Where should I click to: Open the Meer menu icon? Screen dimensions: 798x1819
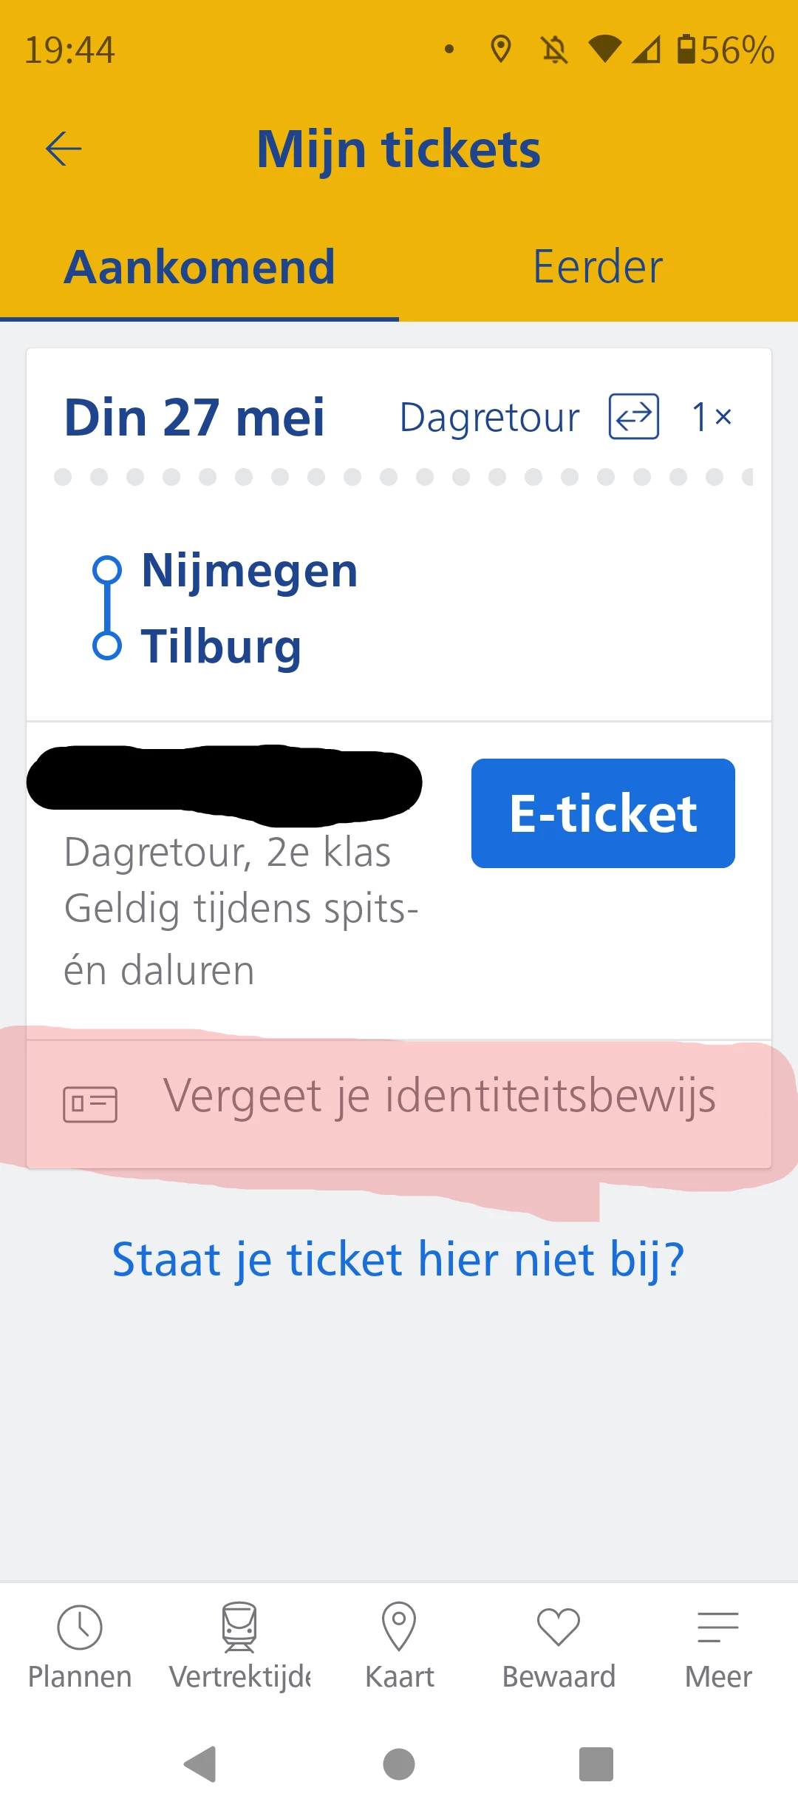718,1628
